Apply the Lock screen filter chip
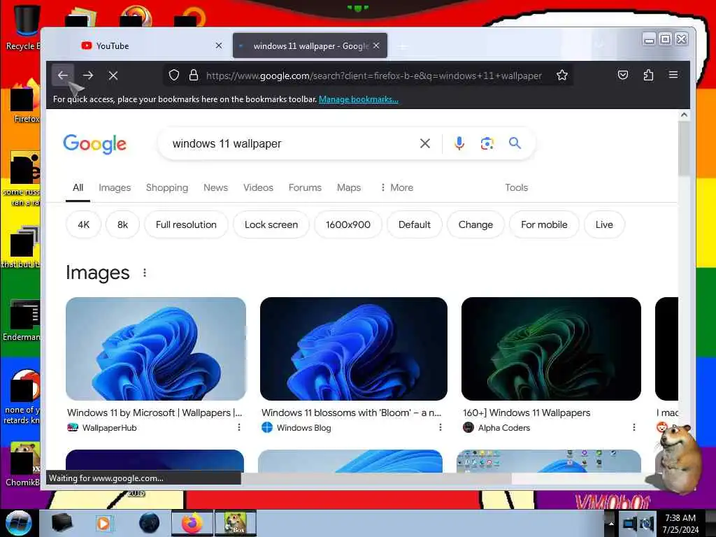716x537 pixels. pos(271,224)
